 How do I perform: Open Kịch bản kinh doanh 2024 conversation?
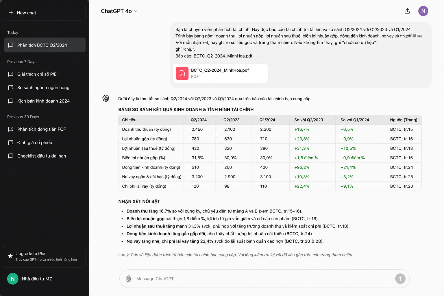(45, 101)
